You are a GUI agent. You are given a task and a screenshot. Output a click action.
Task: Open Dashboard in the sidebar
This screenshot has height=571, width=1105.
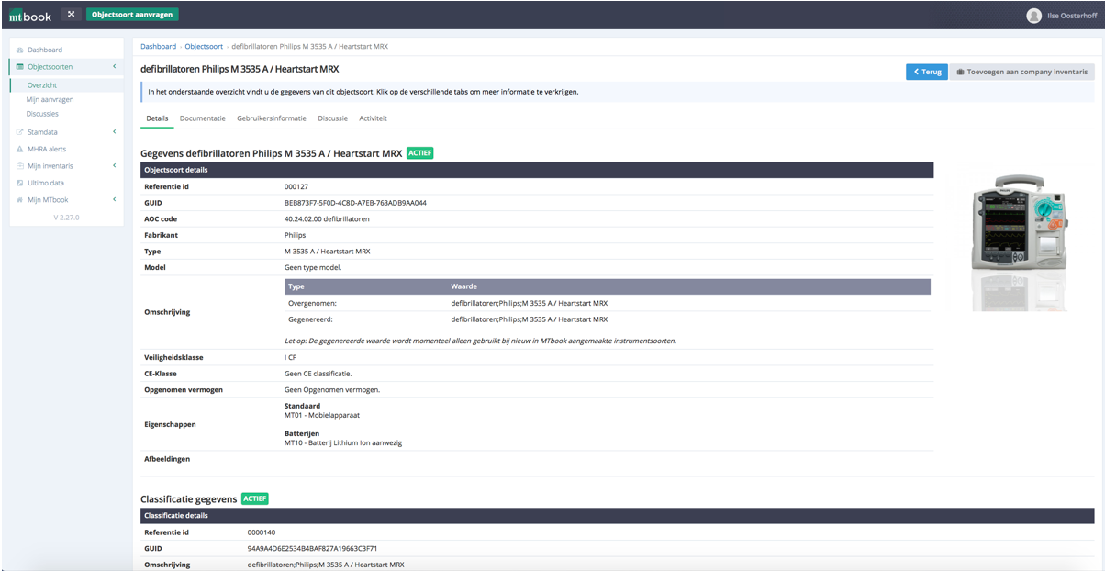click(45, 50)
